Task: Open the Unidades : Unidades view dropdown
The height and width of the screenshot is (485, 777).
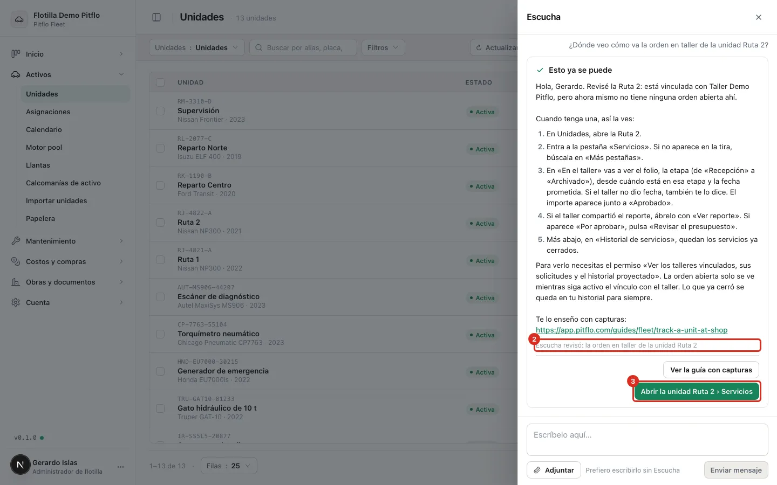Action: [196, 47]
